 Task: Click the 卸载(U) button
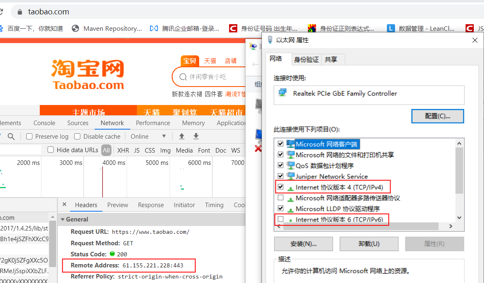tap(368, 244)
